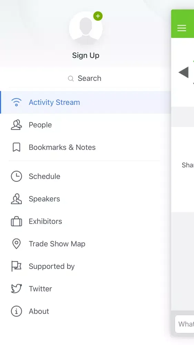
Task: Tap the Exhibitors briefcase icon
Action: click(17, 221)
